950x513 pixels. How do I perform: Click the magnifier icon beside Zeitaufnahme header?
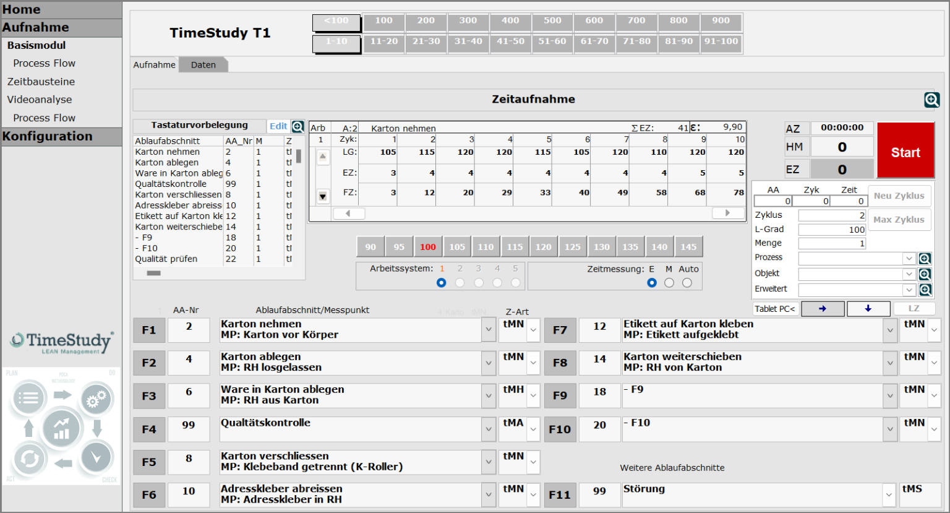[x=931, y=100]
